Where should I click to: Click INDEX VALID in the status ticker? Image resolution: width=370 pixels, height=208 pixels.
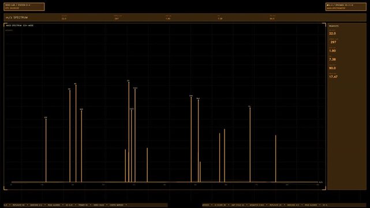coord(99,205)
